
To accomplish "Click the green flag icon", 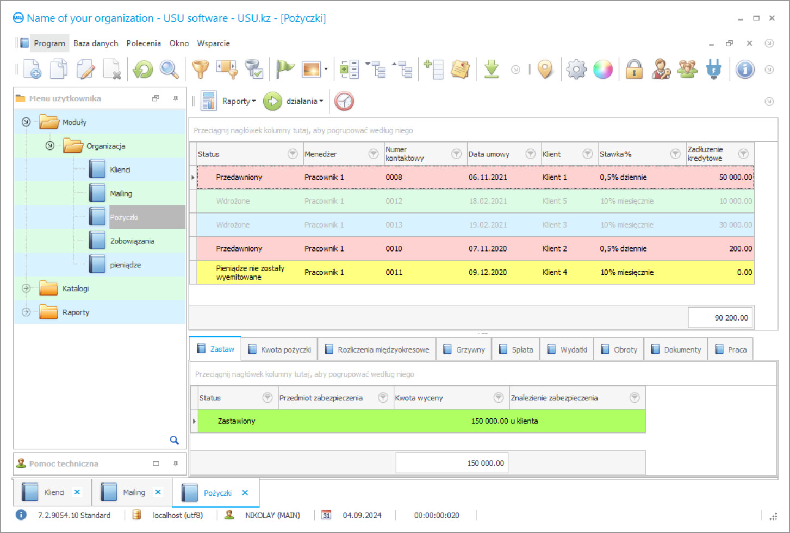I will tap(285, 70).
